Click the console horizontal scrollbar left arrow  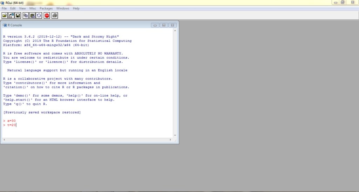[x=4, y=140]
